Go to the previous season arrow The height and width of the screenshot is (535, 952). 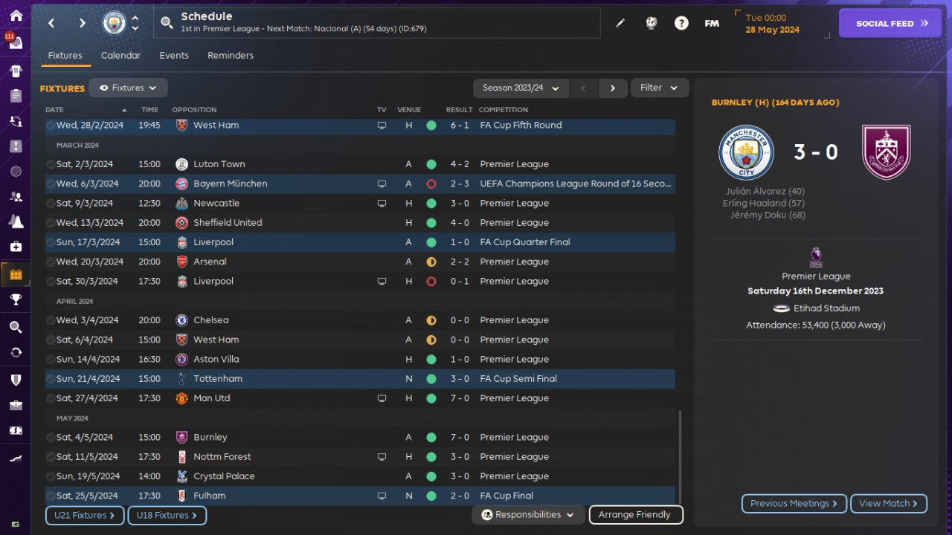[584, 88]
